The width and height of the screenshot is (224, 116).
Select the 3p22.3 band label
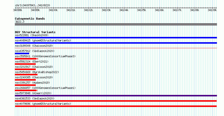pos(20,22)
